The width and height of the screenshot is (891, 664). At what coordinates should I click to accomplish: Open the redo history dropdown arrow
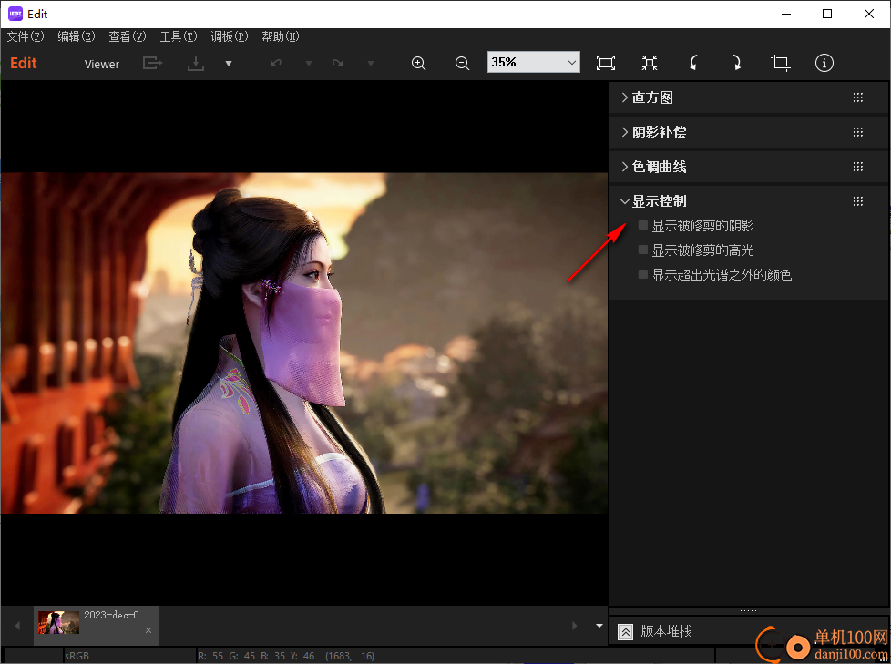(x=371, y=64)
